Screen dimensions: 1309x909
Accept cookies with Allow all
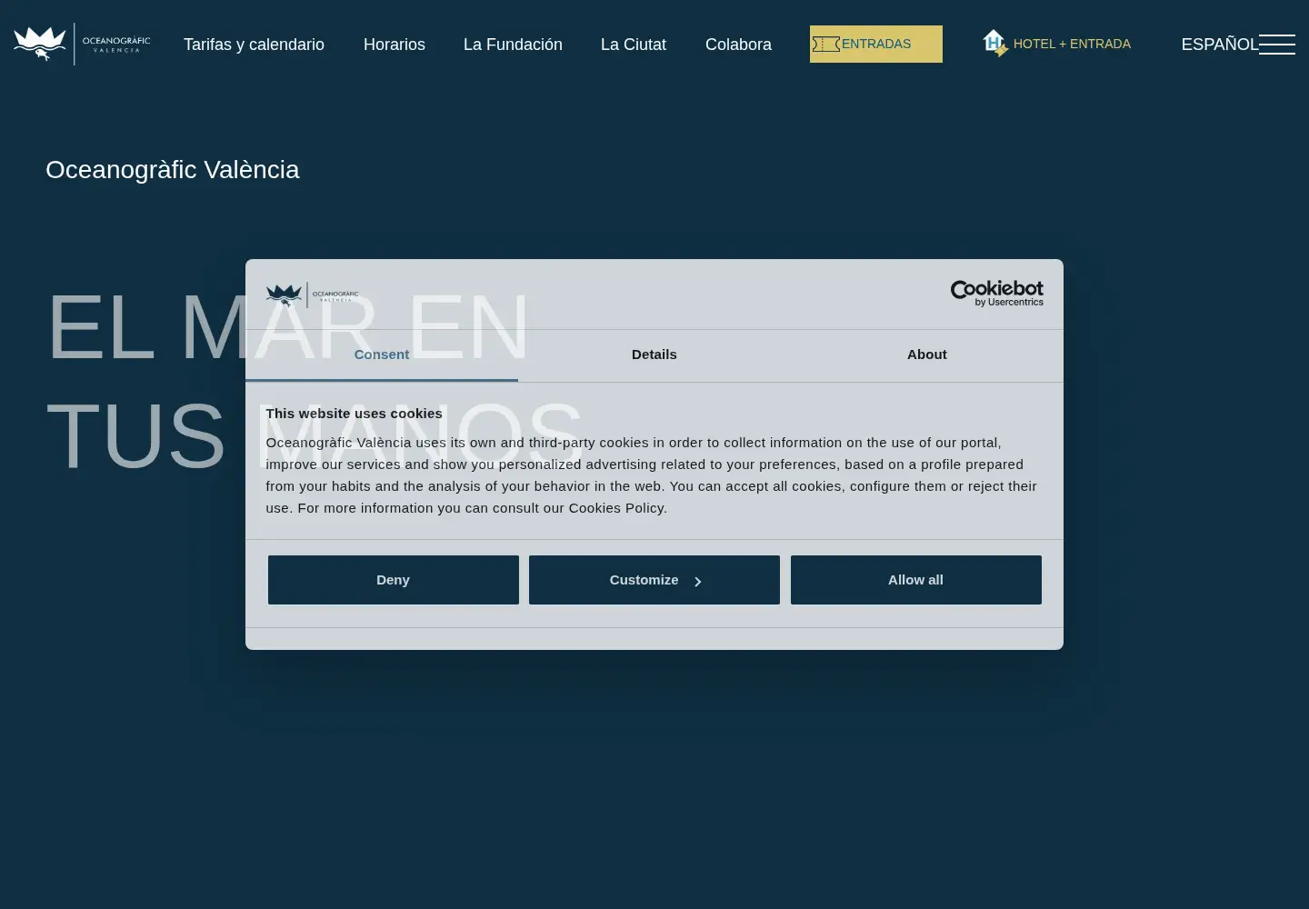point(916,580)
